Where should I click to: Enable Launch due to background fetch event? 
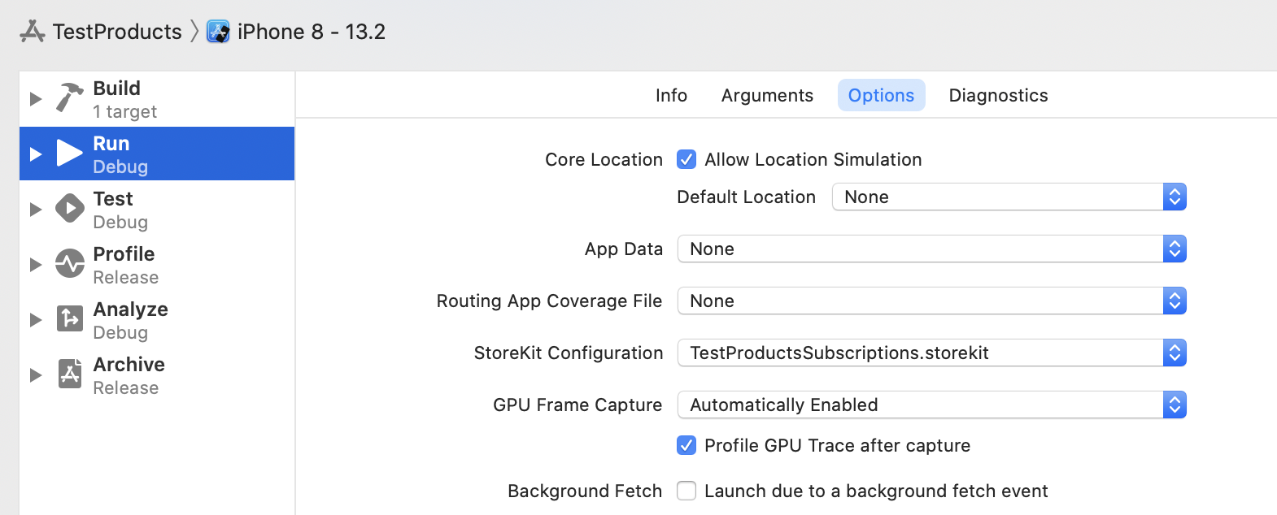click(x=686, y=491)
